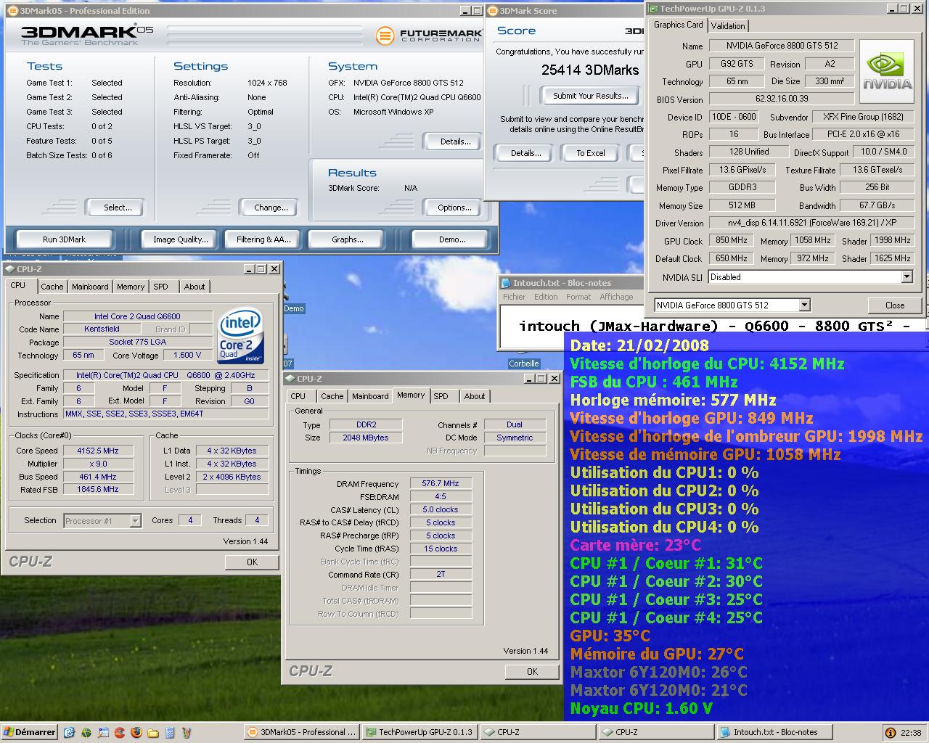Switch to Validation tab in GPU-Z
The height and width of the screenshot is (743, 929).
coord(728,26)
